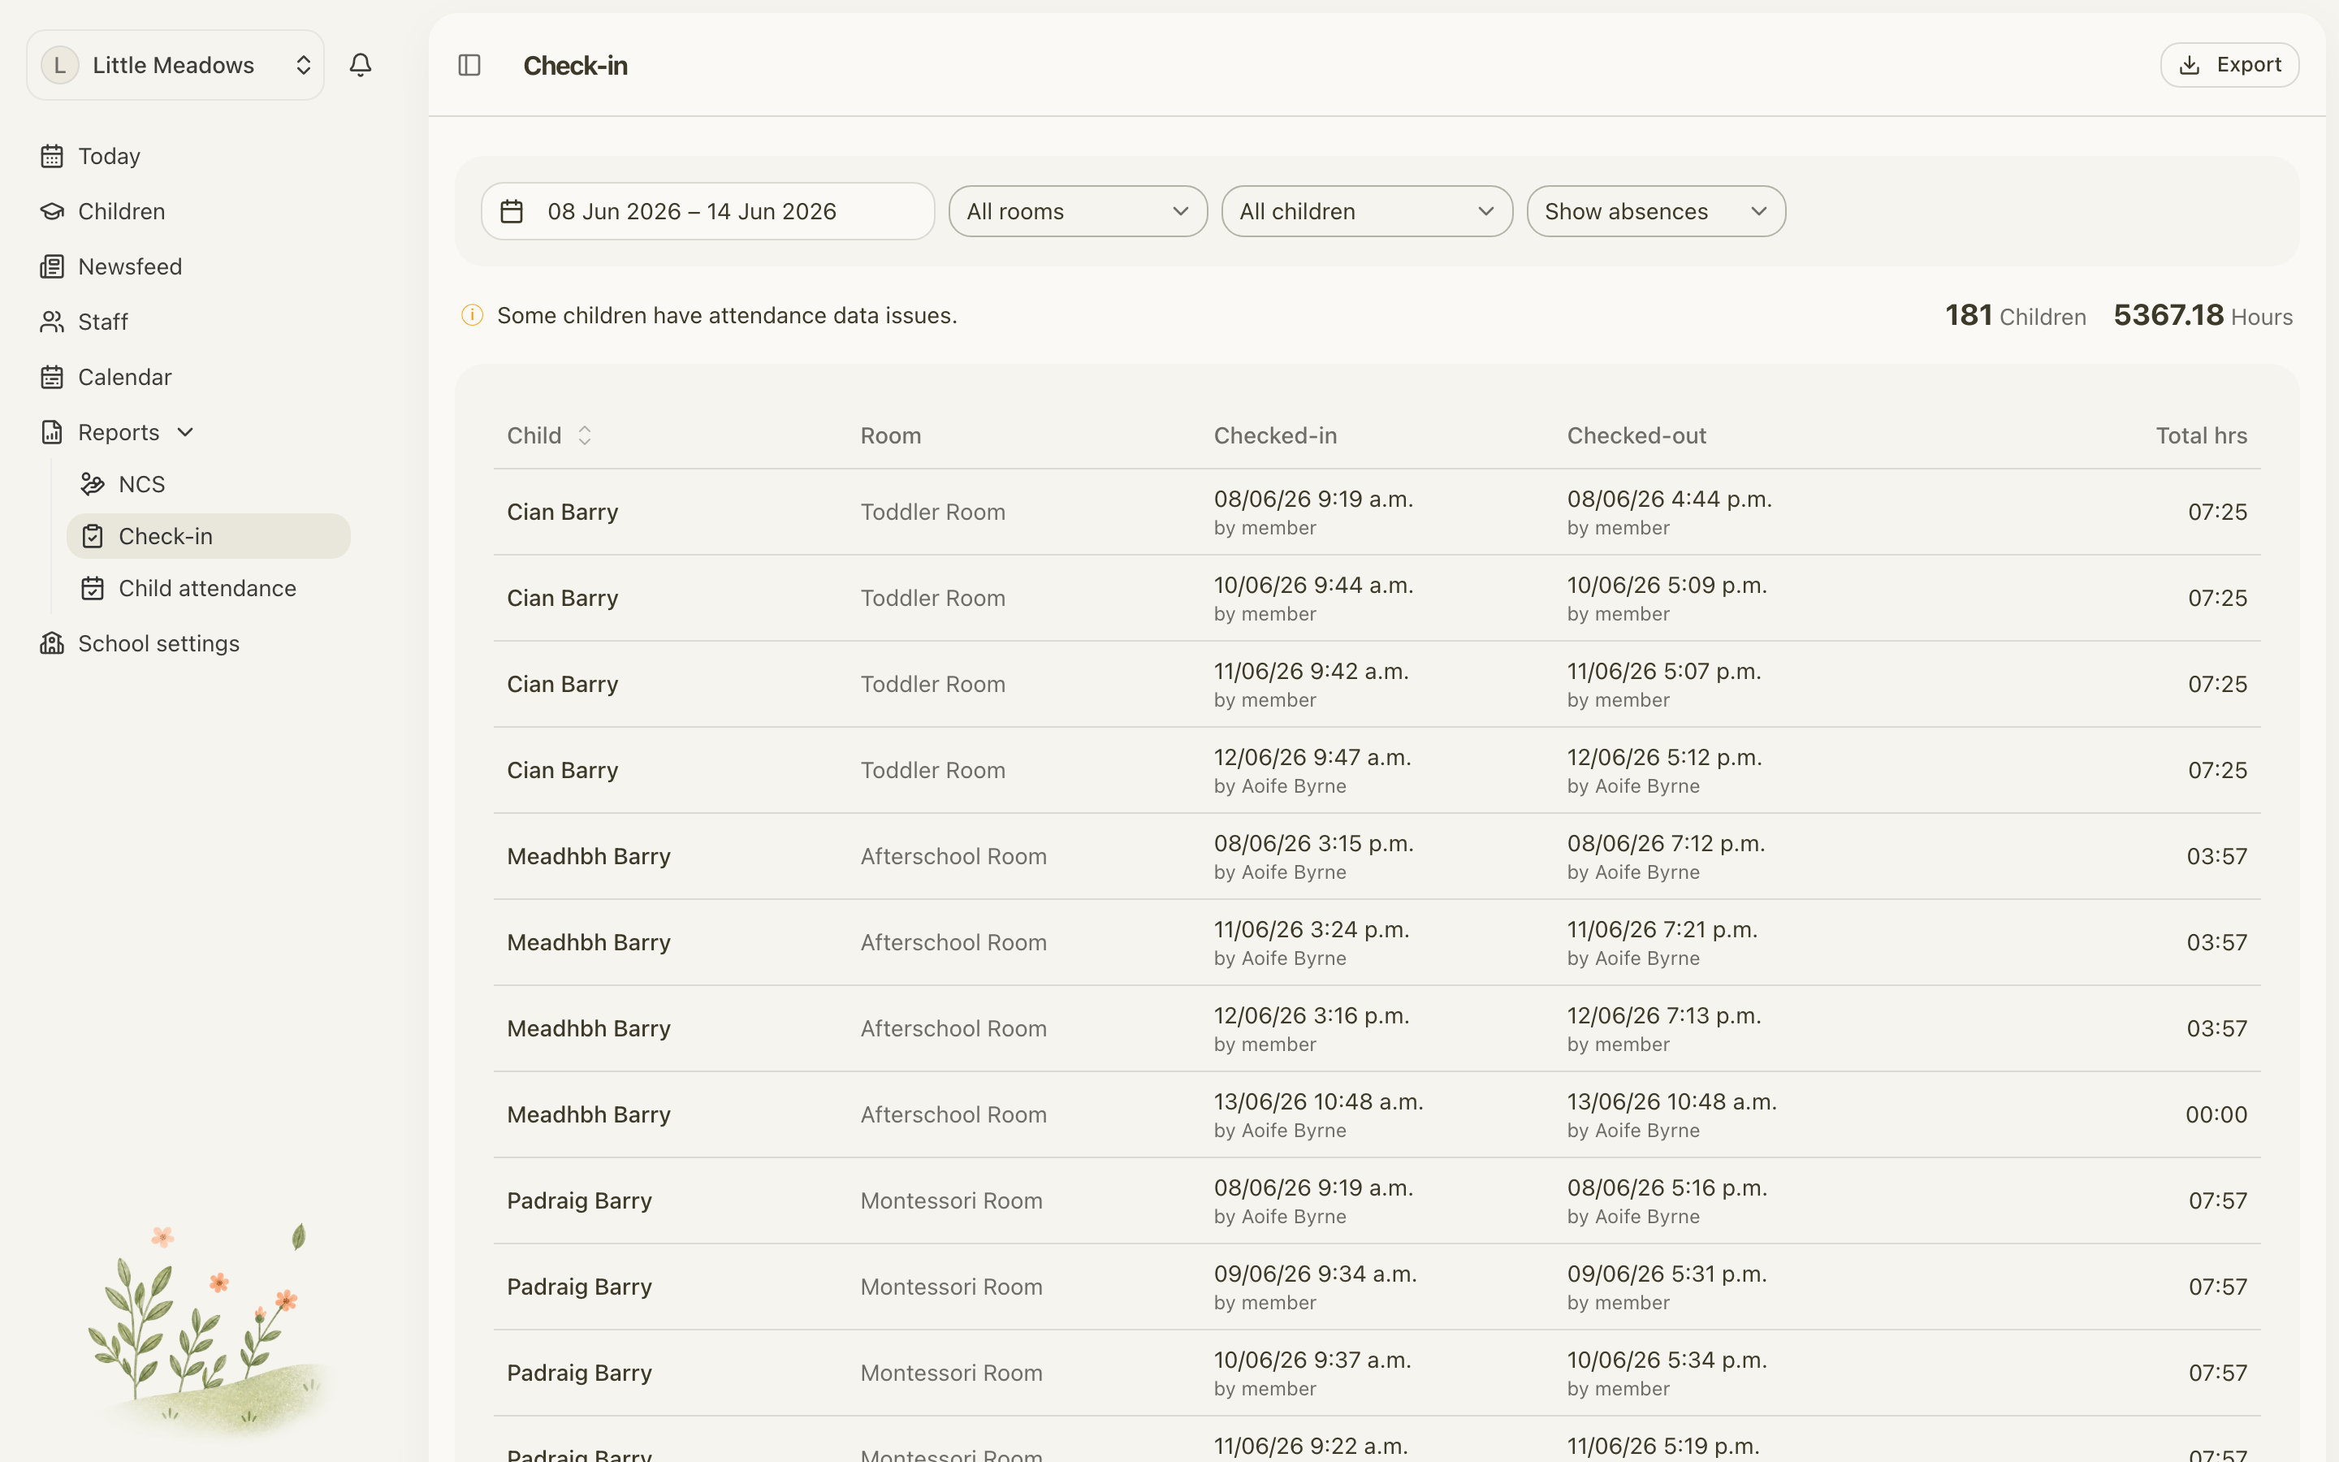
Task: Click Meadhbh Barry checked-in 12/06/26 3:16 p.m.
Action: click(1311, 1015)
